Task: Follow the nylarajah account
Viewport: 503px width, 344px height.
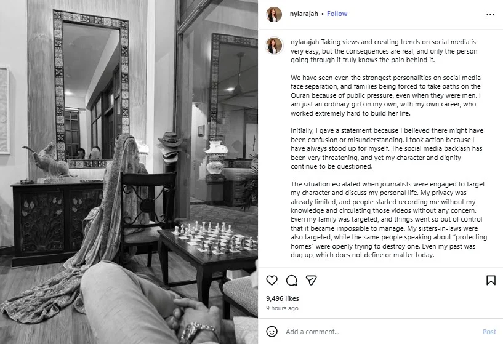Action: pos(337,14)
